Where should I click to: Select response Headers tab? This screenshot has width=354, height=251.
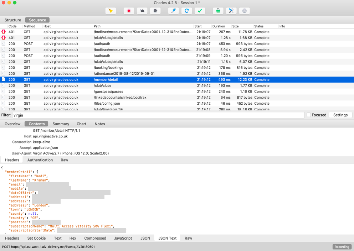click(x=12, y=238)
